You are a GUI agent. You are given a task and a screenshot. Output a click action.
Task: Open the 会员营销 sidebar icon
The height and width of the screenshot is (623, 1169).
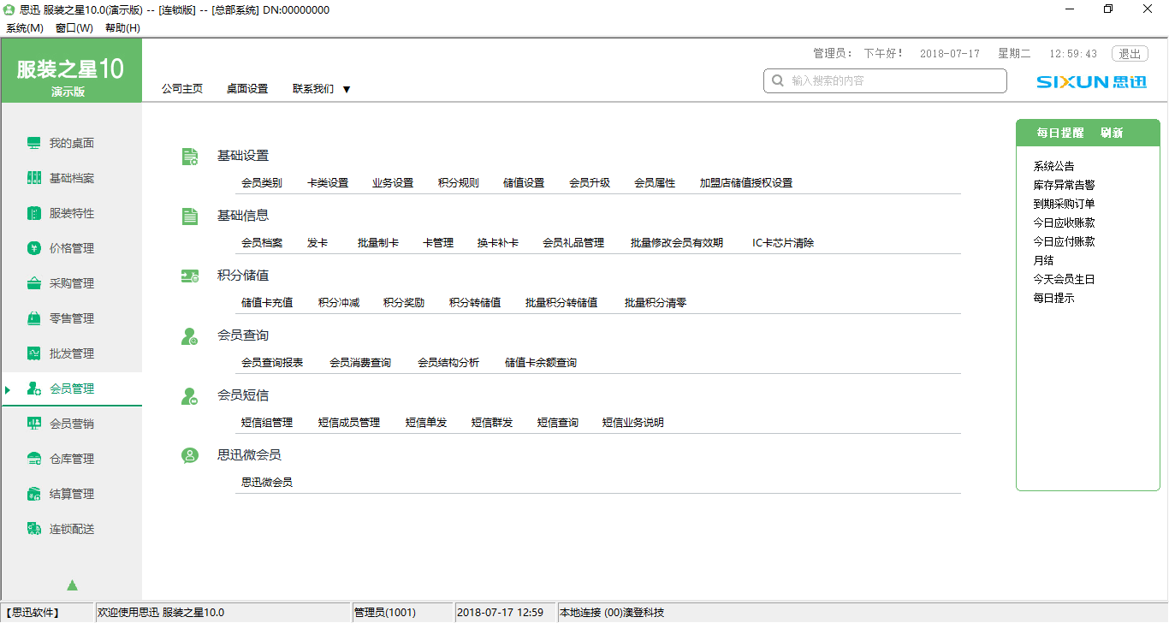point(33,424)
